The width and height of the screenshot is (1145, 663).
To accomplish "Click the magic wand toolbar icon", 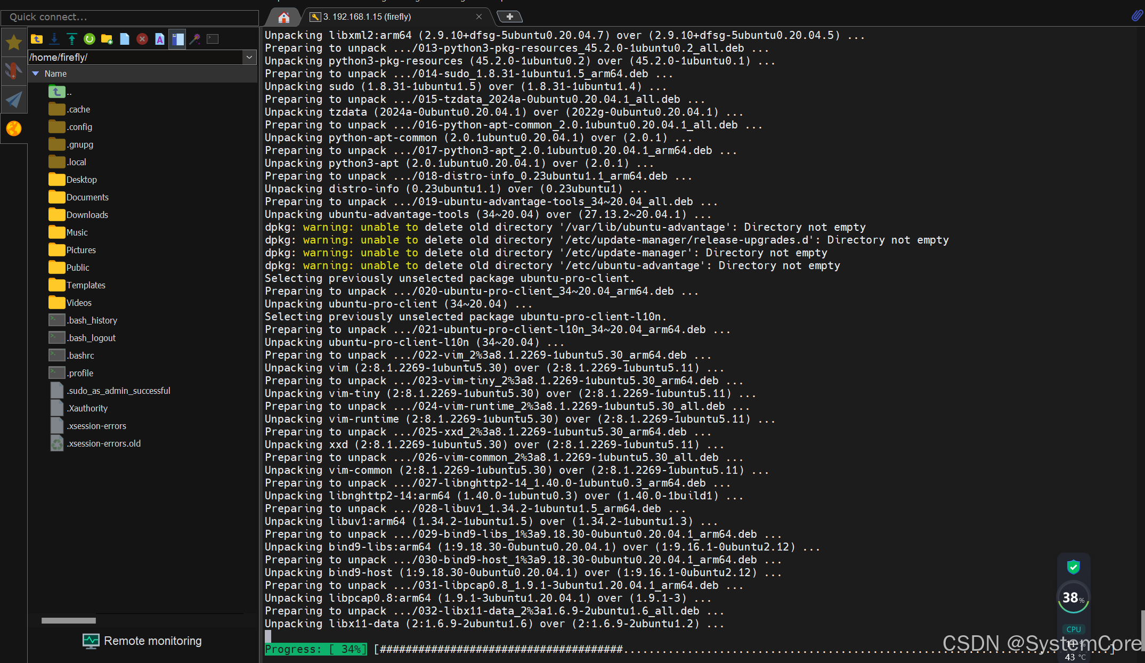I will click(195, 39).
